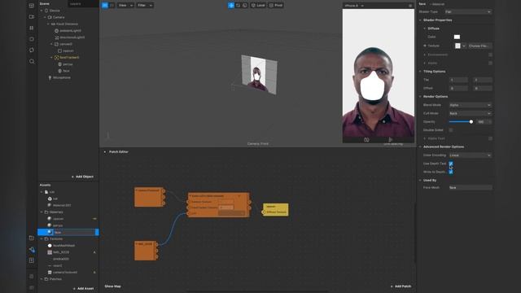Open the Cull Mode dropdown

click(470, 113)
